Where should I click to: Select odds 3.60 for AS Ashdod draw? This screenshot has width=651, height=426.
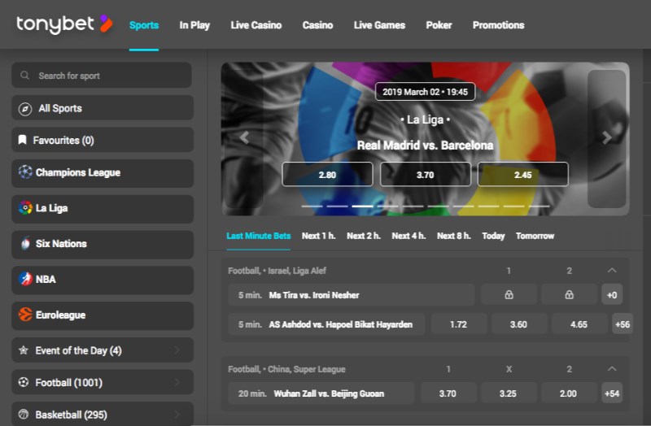(x=518, y=324)
